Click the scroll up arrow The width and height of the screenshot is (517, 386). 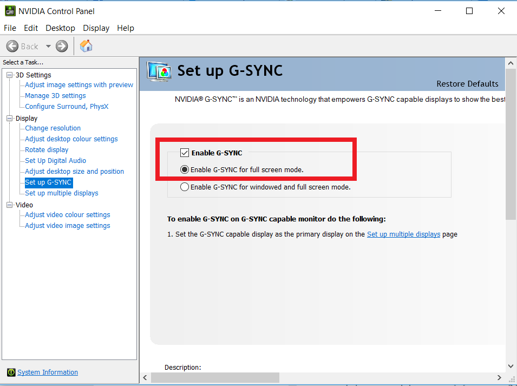click(x=511, y=63)
